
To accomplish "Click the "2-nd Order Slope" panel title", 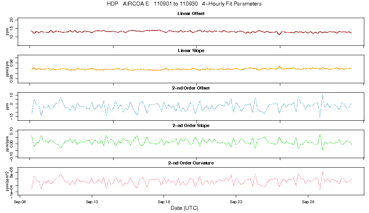I will click(191, 125).
